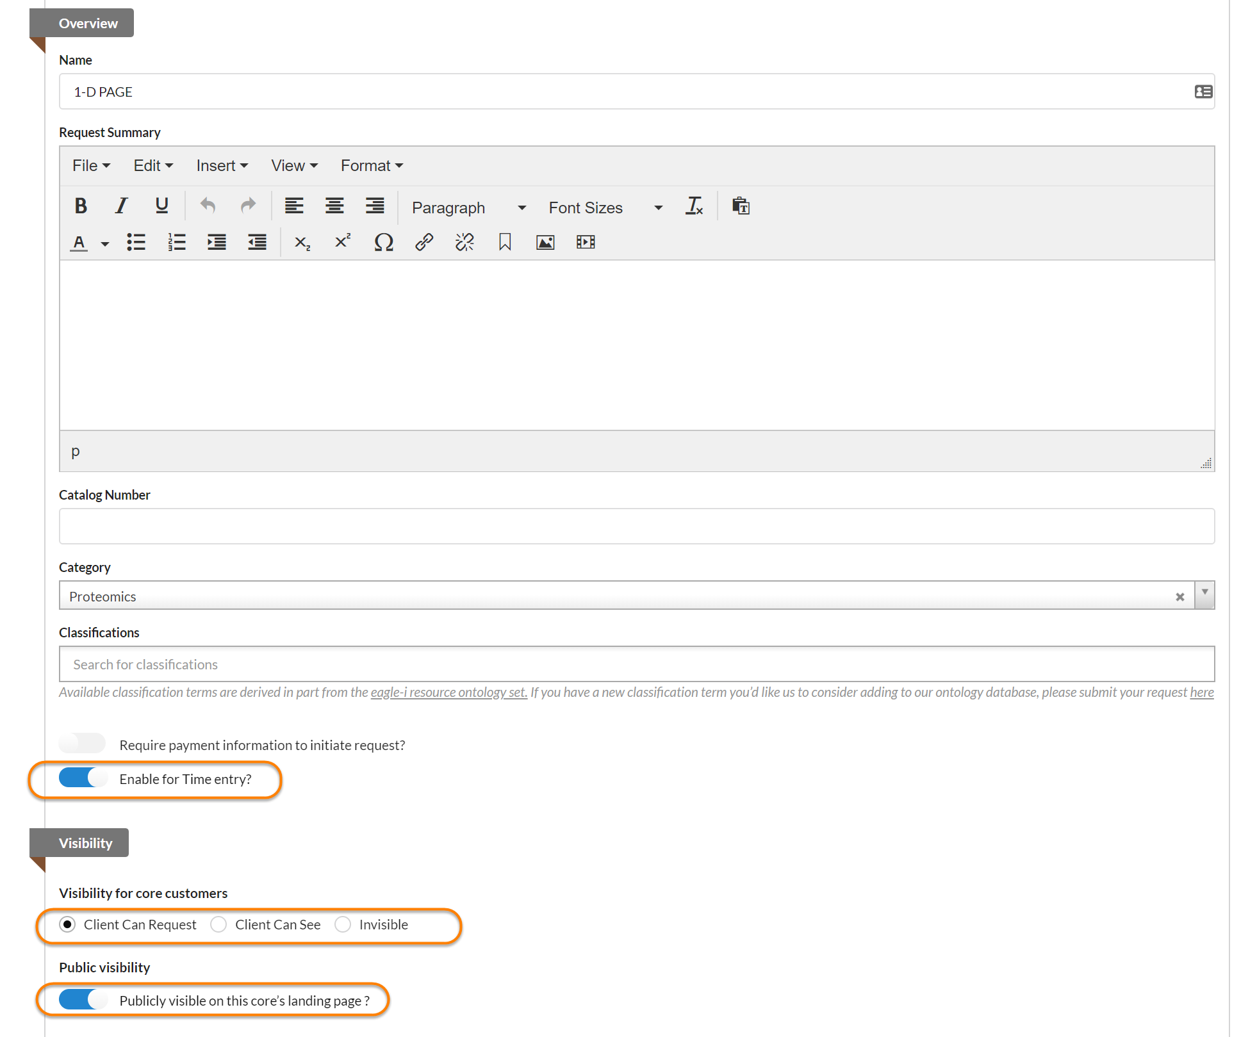
Task: Click the bullet list icon
Action: [x=136, y=243]
